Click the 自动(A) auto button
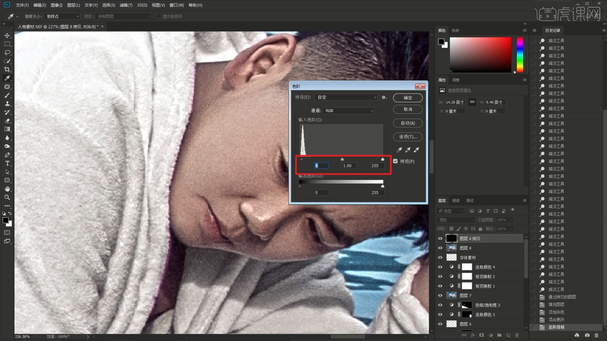Viewport: 607px width, 341px height. (408, 123)
